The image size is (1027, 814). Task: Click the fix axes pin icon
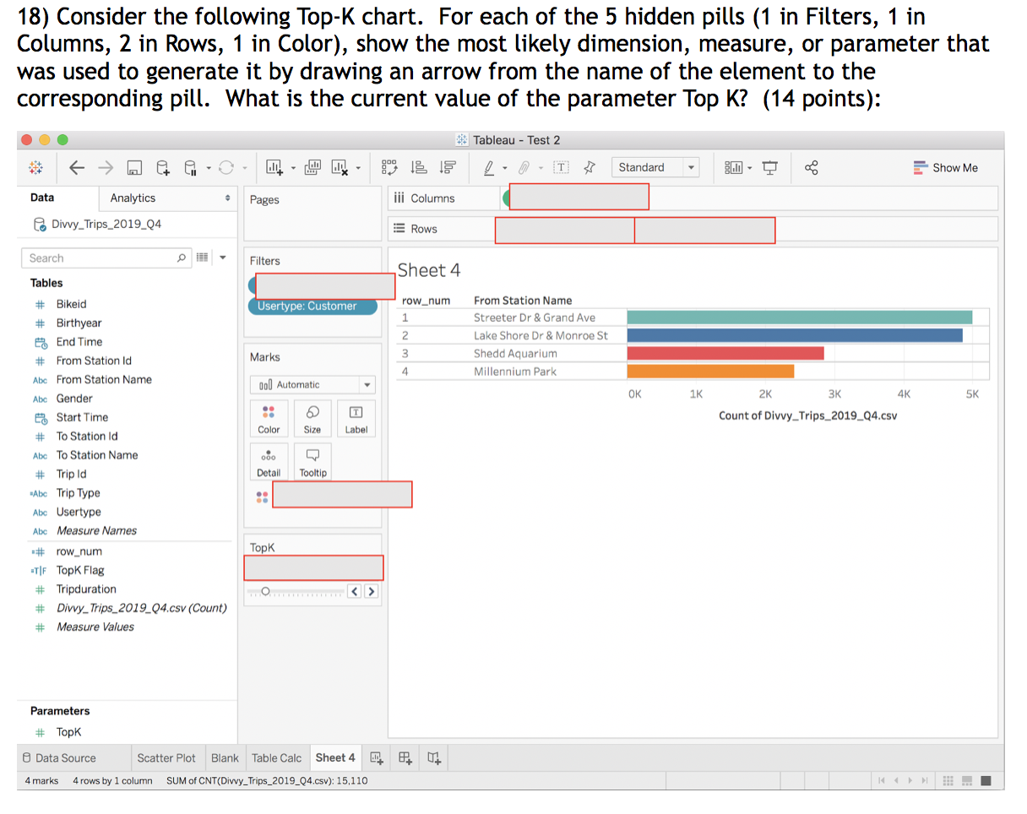(590, 167)
